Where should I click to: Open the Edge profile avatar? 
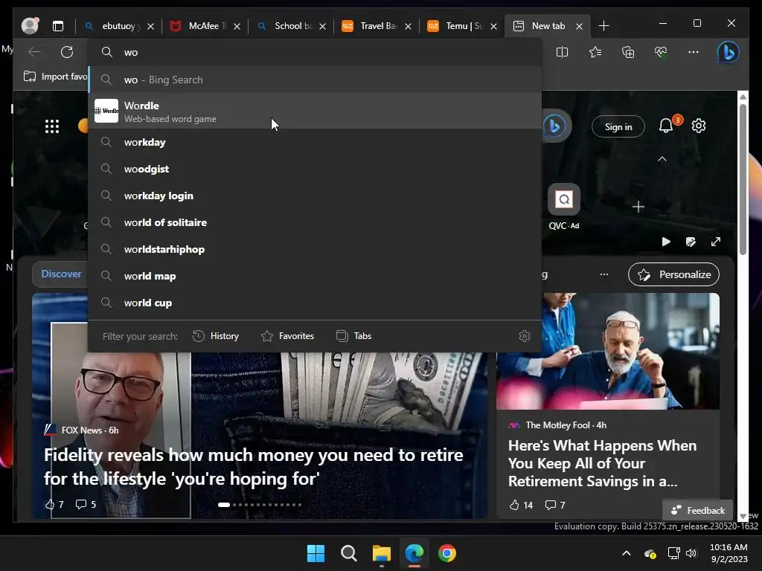pos(30,26)
